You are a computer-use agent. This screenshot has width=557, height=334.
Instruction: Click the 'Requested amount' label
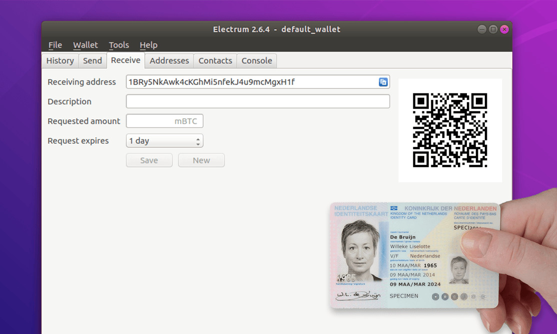coord(84,121)
